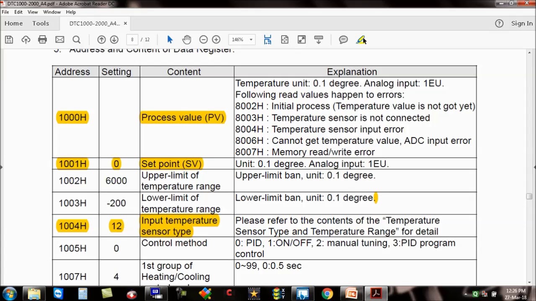This screenshot has height=301, width=536.
Task: Click the Input temperature sensor type text
Action: (179, 226)
